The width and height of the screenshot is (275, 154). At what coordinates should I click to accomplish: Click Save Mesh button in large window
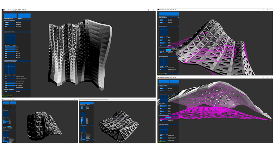[x=24, y=15]
